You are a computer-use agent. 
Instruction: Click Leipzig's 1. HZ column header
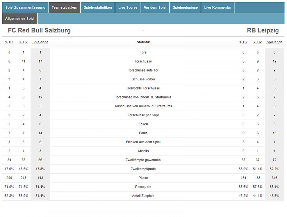tap(243, 42)
